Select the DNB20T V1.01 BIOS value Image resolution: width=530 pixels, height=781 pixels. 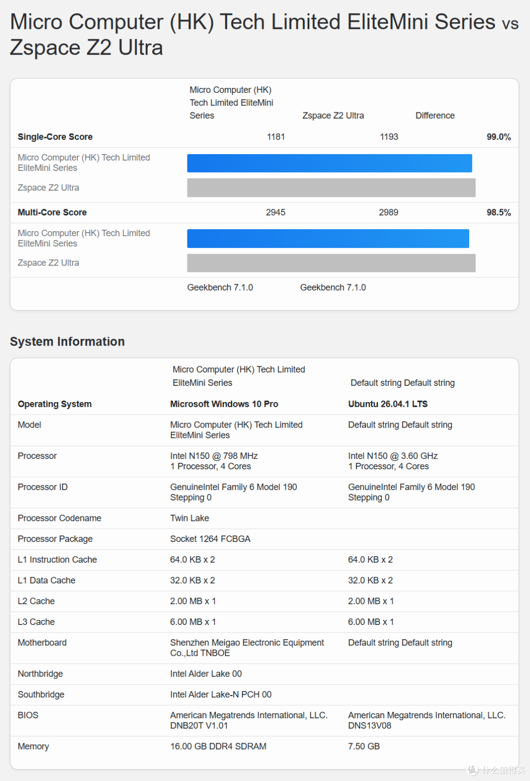pos(199,726)
